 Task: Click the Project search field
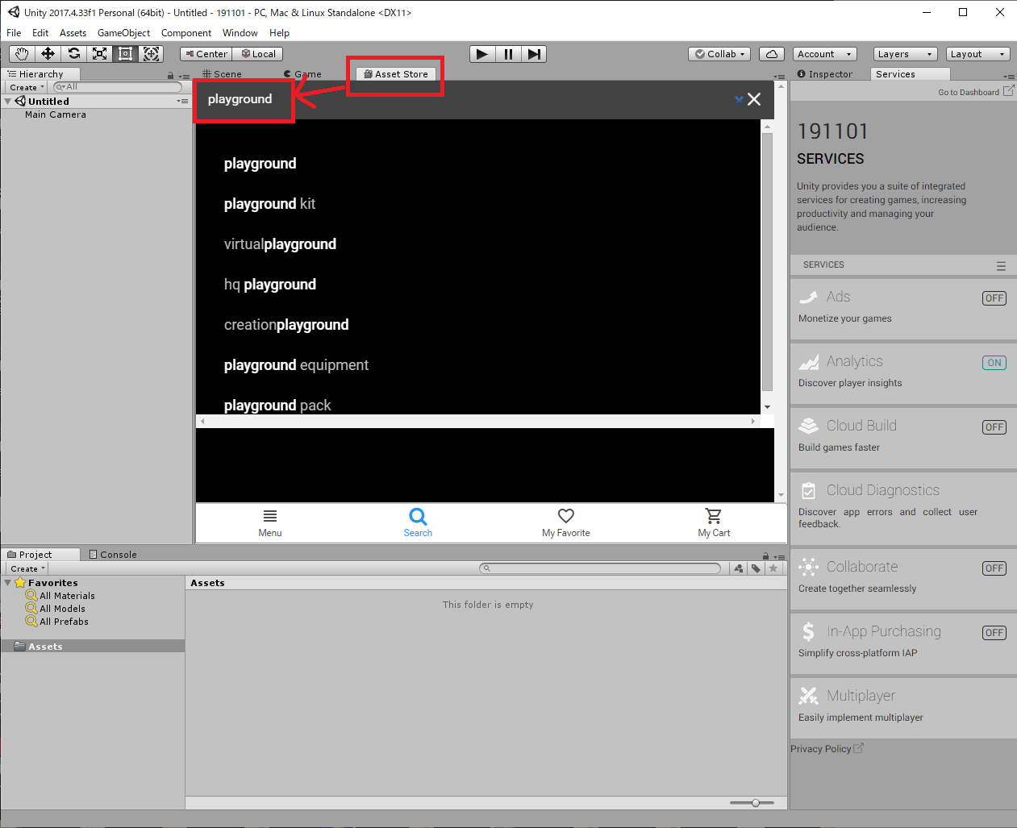point(599,568)
